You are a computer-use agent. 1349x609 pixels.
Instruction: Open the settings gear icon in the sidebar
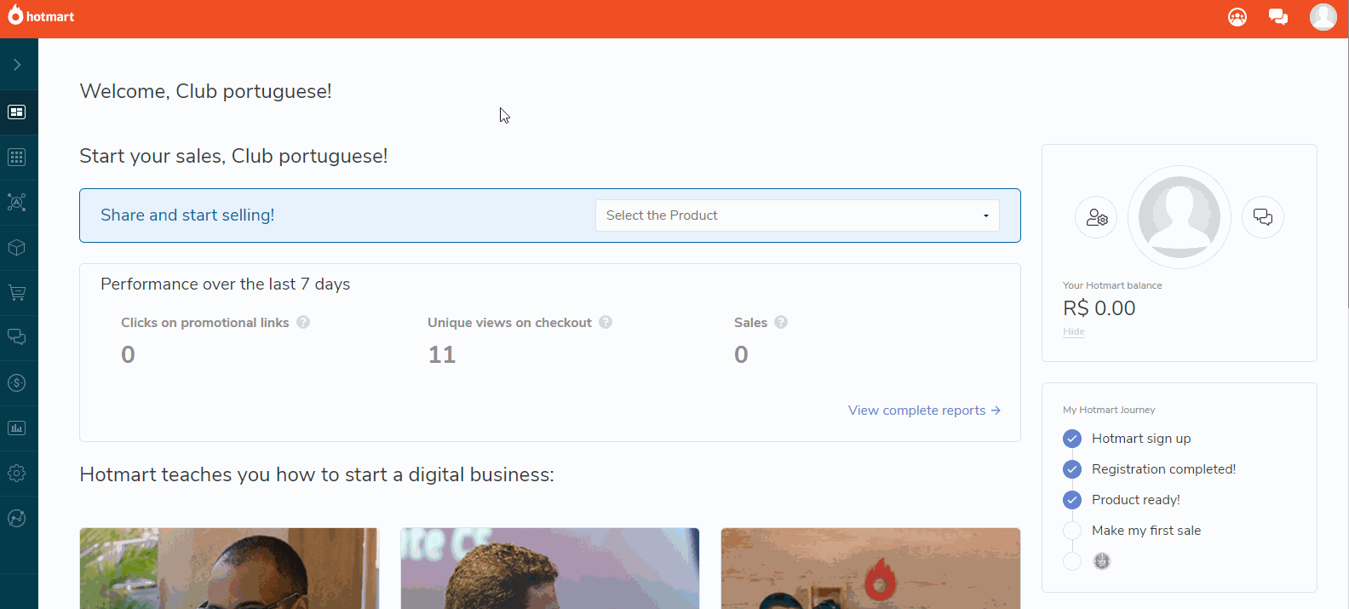[x=17, y=474]
